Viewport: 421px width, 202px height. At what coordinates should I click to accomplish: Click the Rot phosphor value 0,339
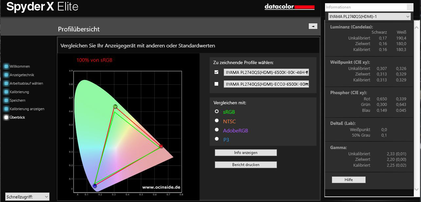tap(401, 99)
